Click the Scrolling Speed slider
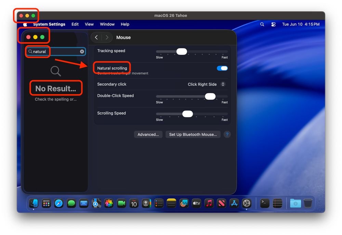The width and height of the screenshot is (342, 235). (x=192, y=114)
